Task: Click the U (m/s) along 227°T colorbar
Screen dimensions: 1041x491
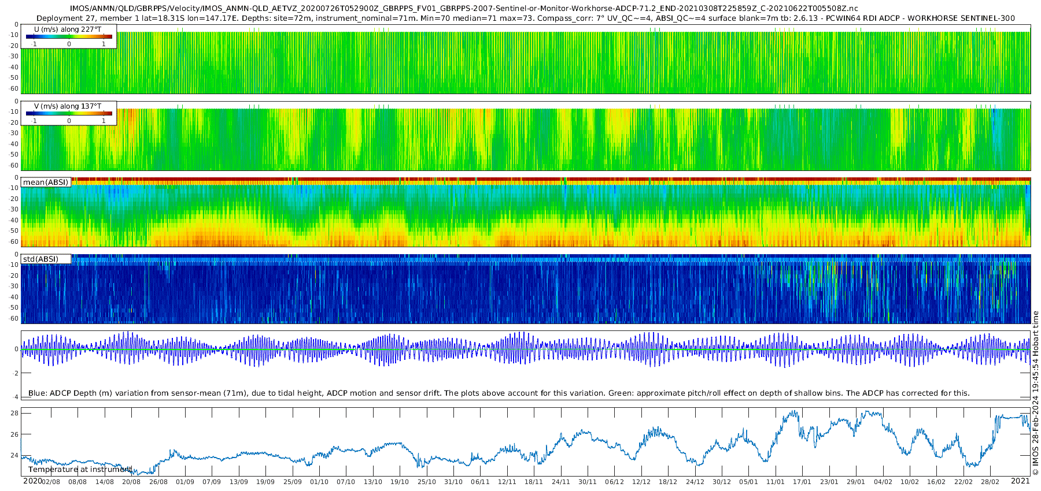Action: click(69, 36)
